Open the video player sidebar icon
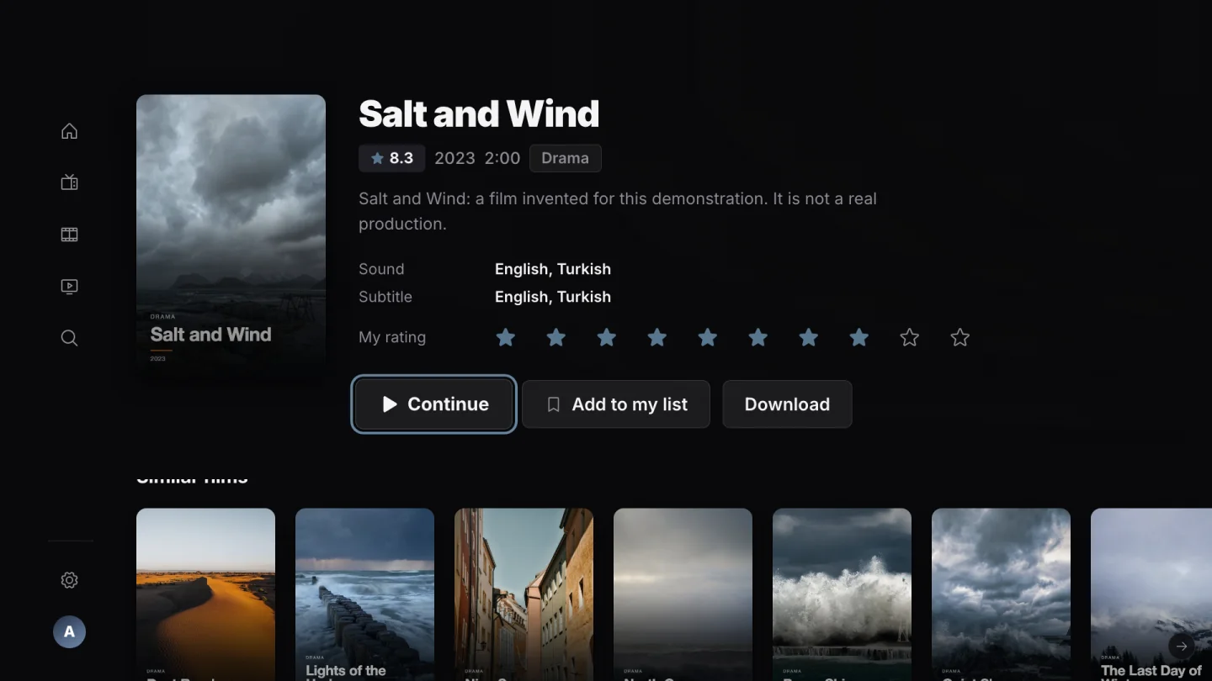 tap(69, 287)
